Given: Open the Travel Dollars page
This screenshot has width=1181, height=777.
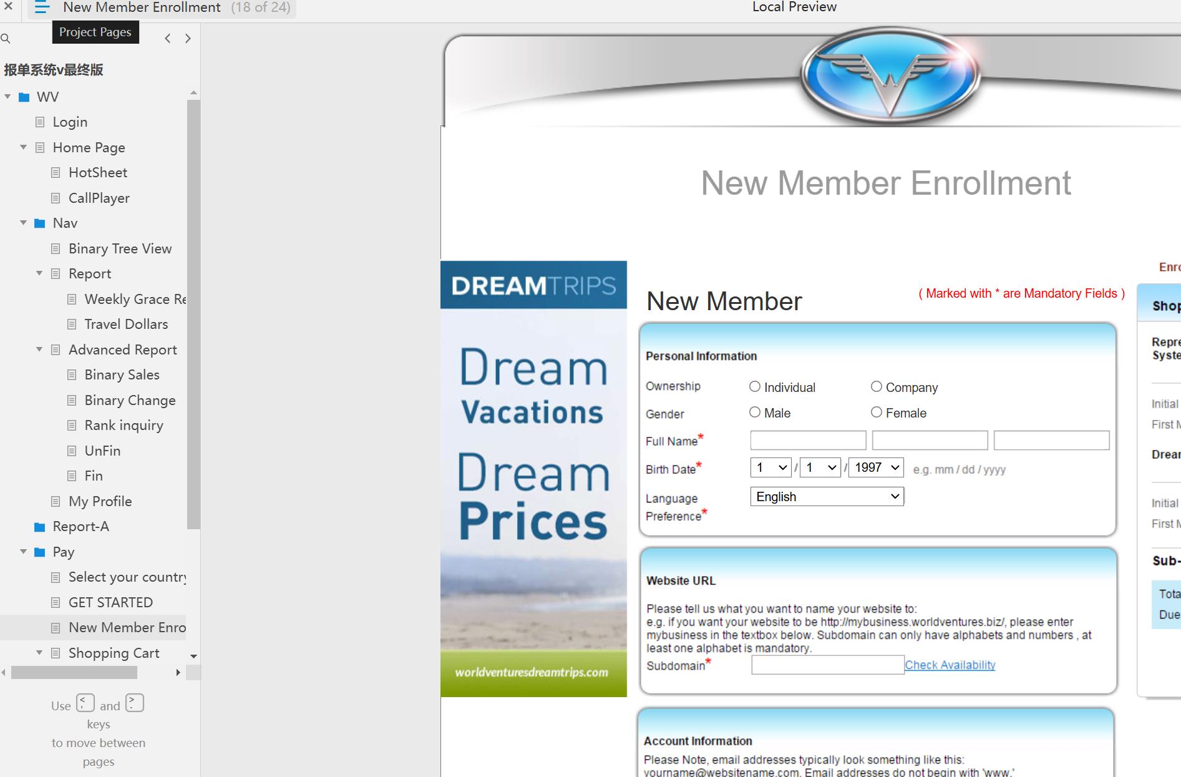Looking at the screenshot, I should click(126, 325).
